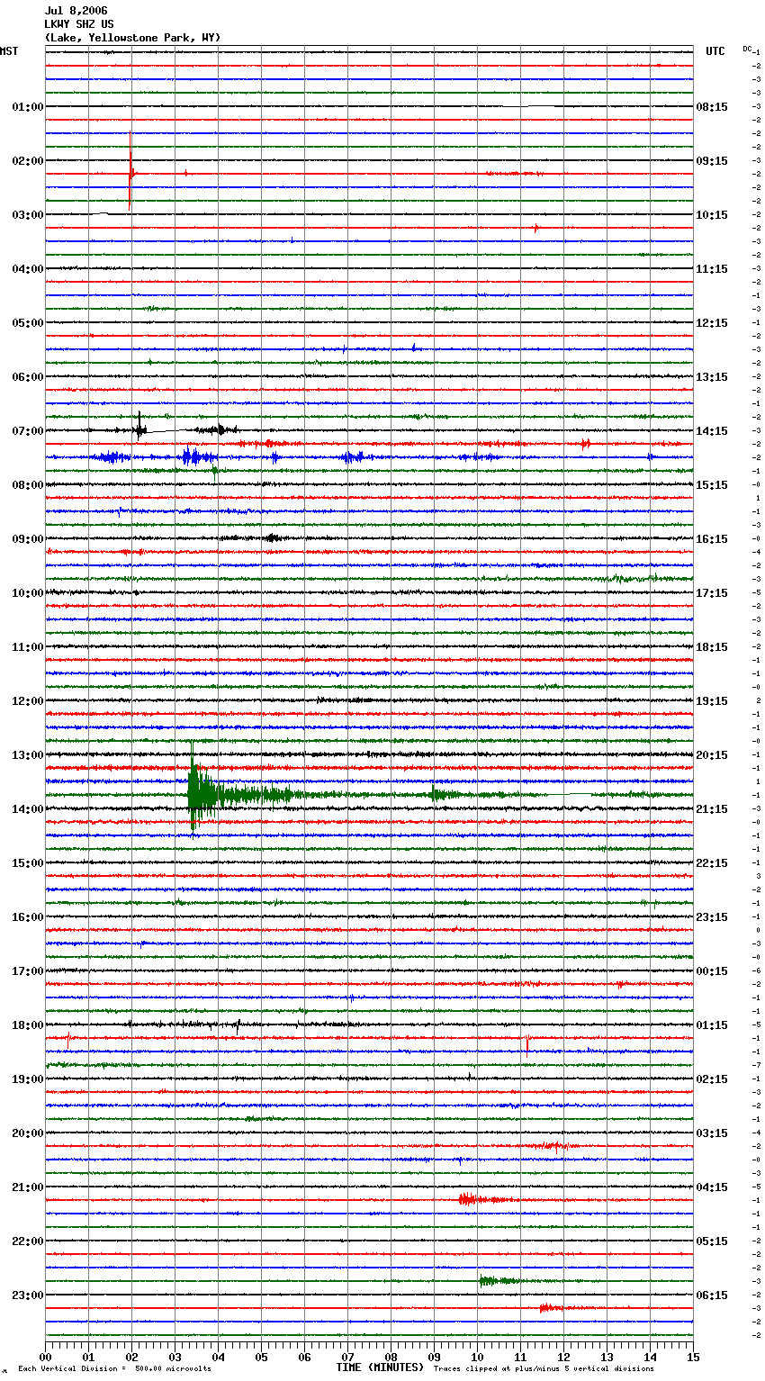Screen dimensions: 765x1381
Task: Click the '21:00' MST hour label
Action: click(27, 1187)
